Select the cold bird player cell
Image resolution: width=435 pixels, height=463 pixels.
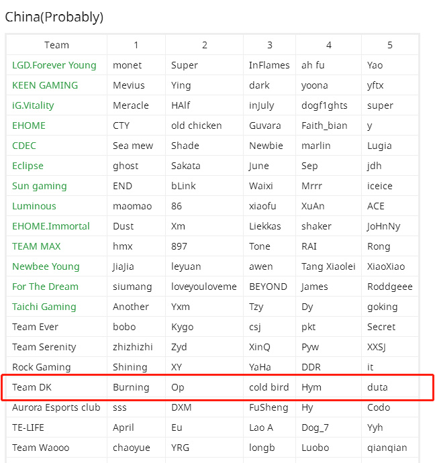coord(269,387)
